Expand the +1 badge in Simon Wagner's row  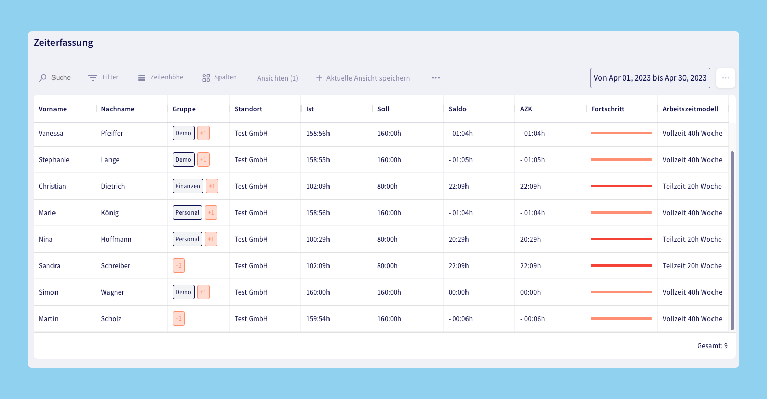click(x=203, y=292)
